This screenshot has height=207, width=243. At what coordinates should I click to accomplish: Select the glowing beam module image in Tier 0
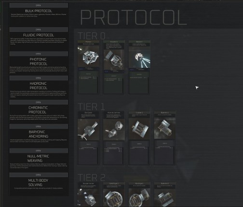tap(139, 57)
